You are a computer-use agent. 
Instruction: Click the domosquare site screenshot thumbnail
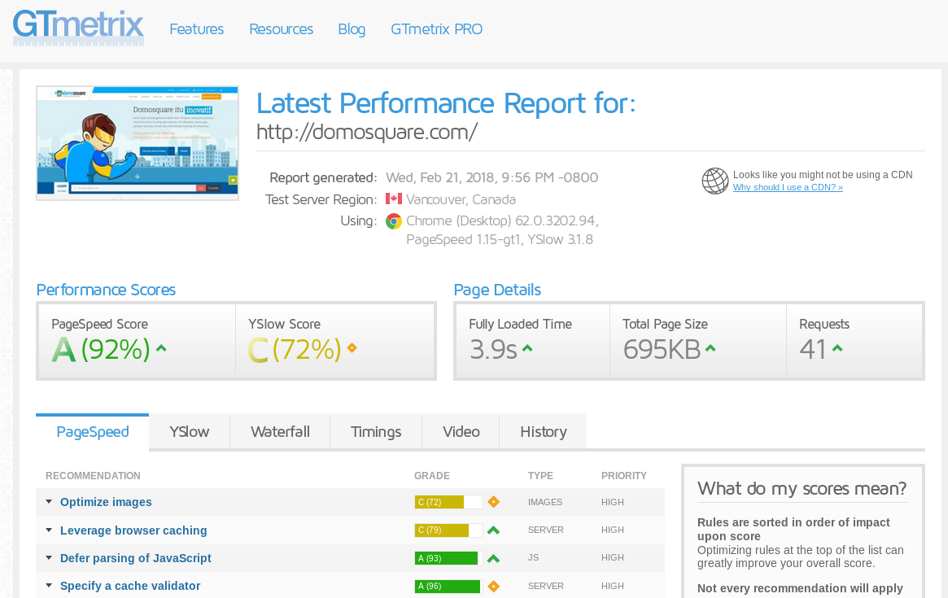pyautogui.click(x=138, y=143)
